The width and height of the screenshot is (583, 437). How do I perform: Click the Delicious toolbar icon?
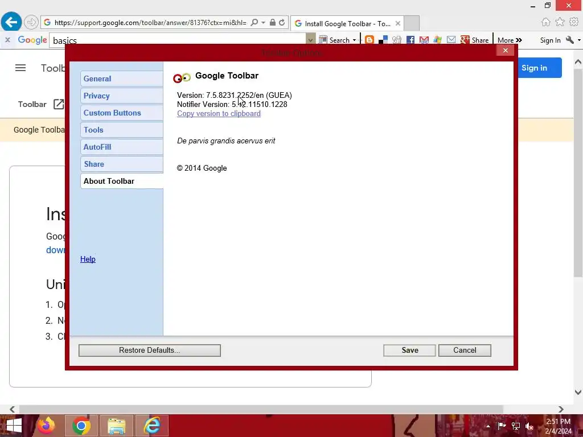pos(383,40)
